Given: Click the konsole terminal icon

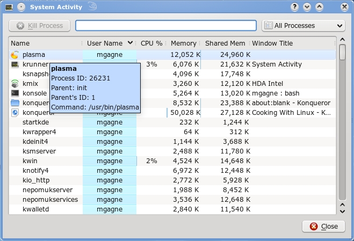Looking at the screenshot, I should [x=15, y=93].
